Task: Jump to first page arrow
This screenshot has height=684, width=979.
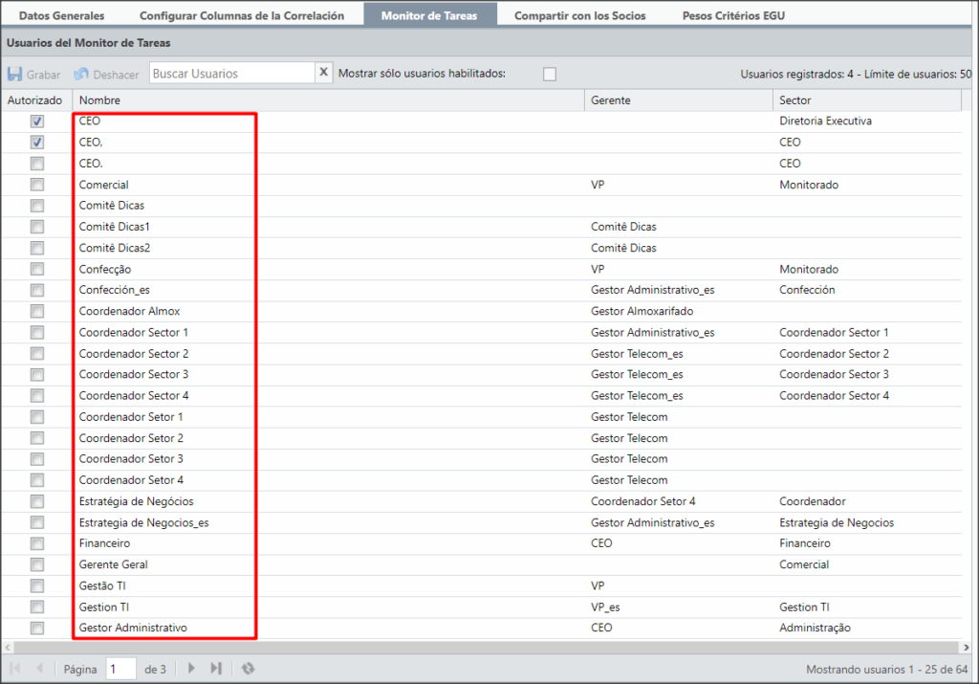Action: (x=15, y=669)
